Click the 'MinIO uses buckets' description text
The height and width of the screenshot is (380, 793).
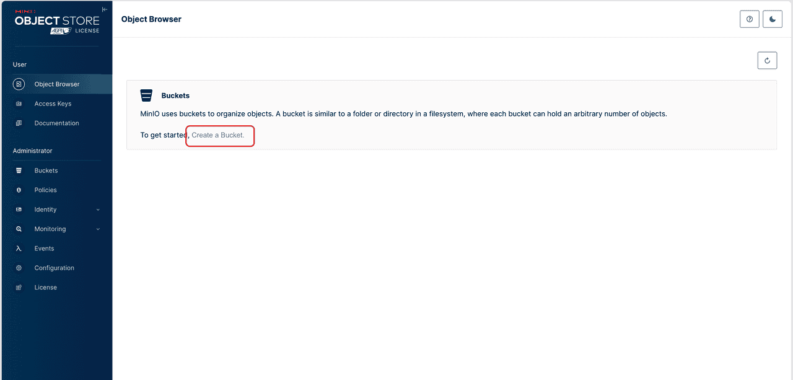[403, 114]
